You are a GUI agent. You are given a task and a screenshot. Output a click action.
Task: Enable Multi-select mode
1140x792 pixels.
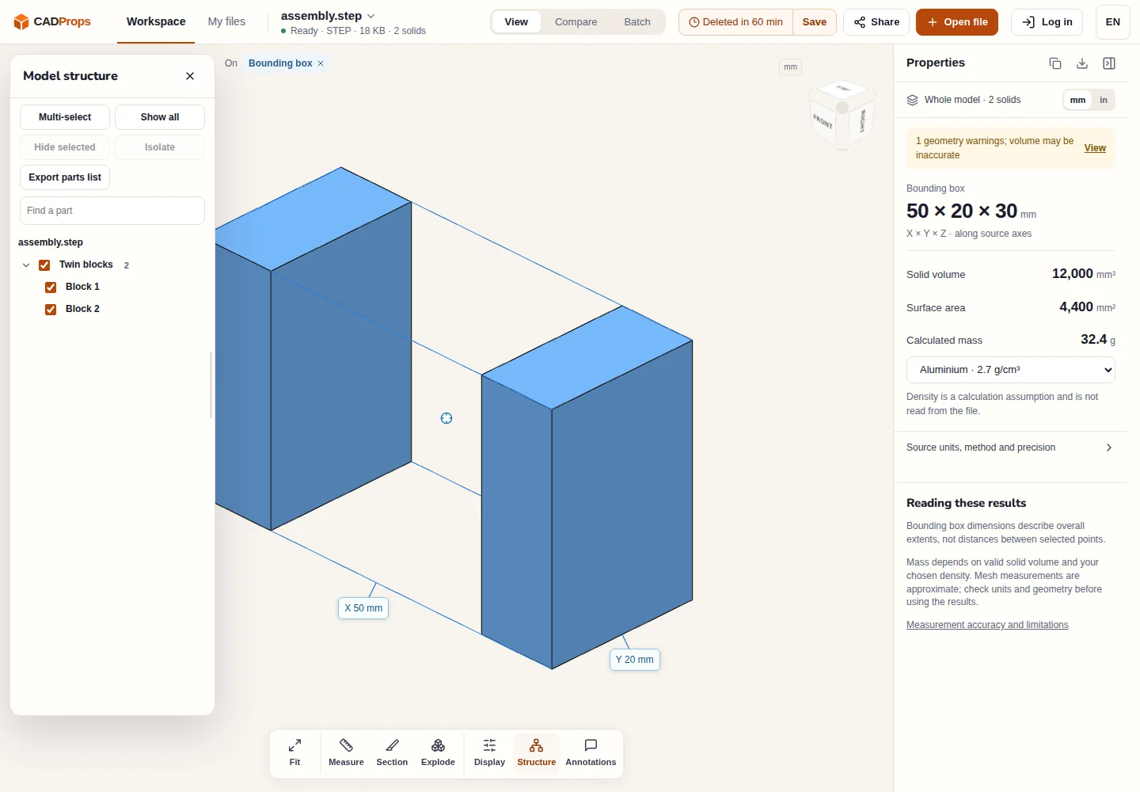(65, 117)
